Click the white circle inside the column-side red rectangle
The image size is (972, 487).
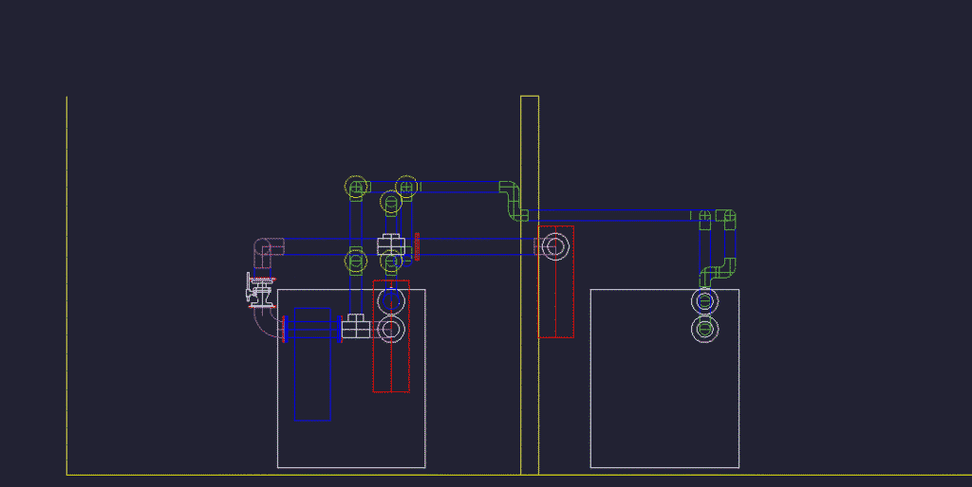click(555, 248)
